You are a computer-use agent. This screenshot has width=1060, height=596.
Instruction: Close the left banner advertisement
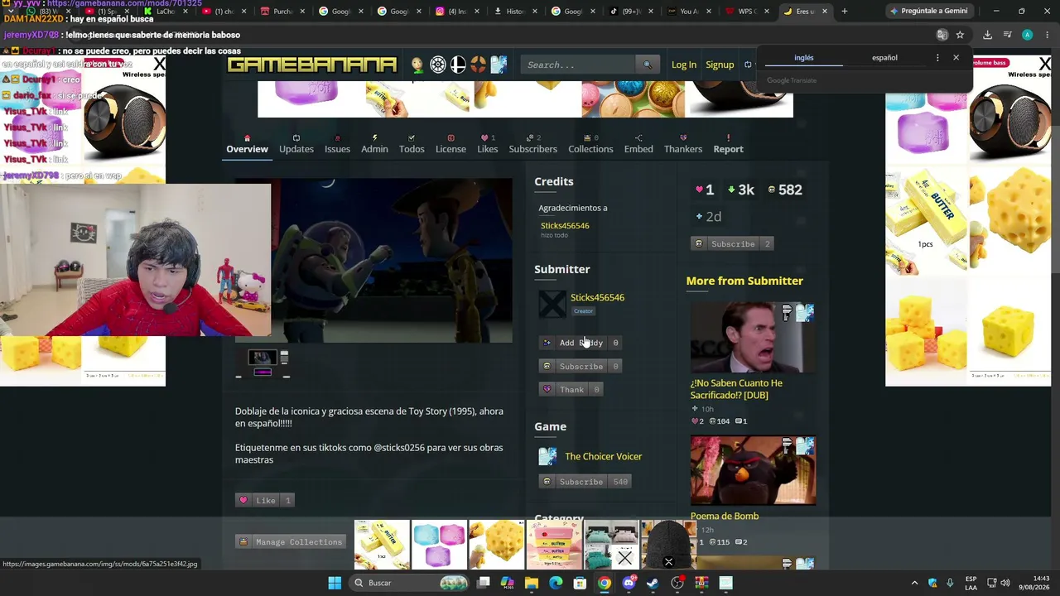159,64
